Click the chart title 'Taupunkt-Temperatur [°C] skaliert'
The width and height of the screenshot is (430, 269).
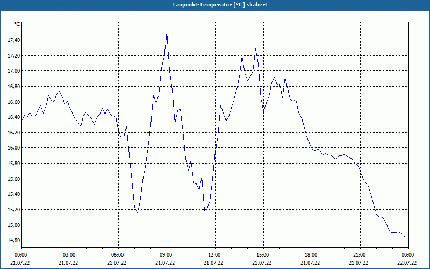[220, 5]
